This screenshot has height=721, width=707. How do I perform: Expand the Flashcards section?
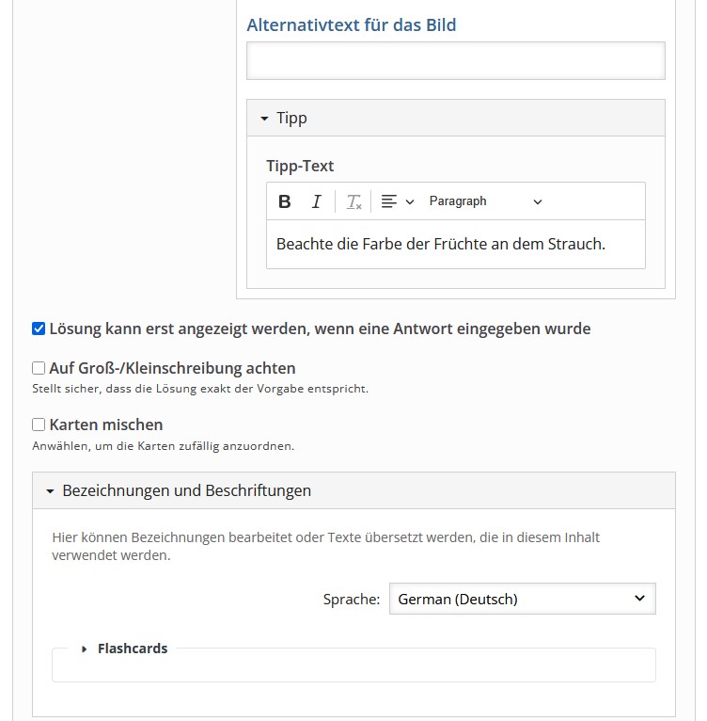click(x=133, y=649)
